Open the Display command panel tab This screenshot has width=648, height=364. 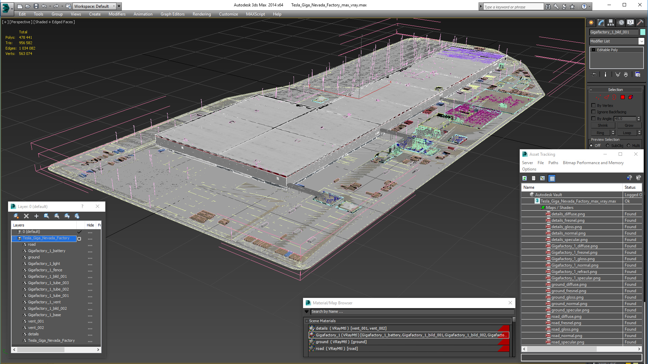pyautogui.click(x=630, y=23)
